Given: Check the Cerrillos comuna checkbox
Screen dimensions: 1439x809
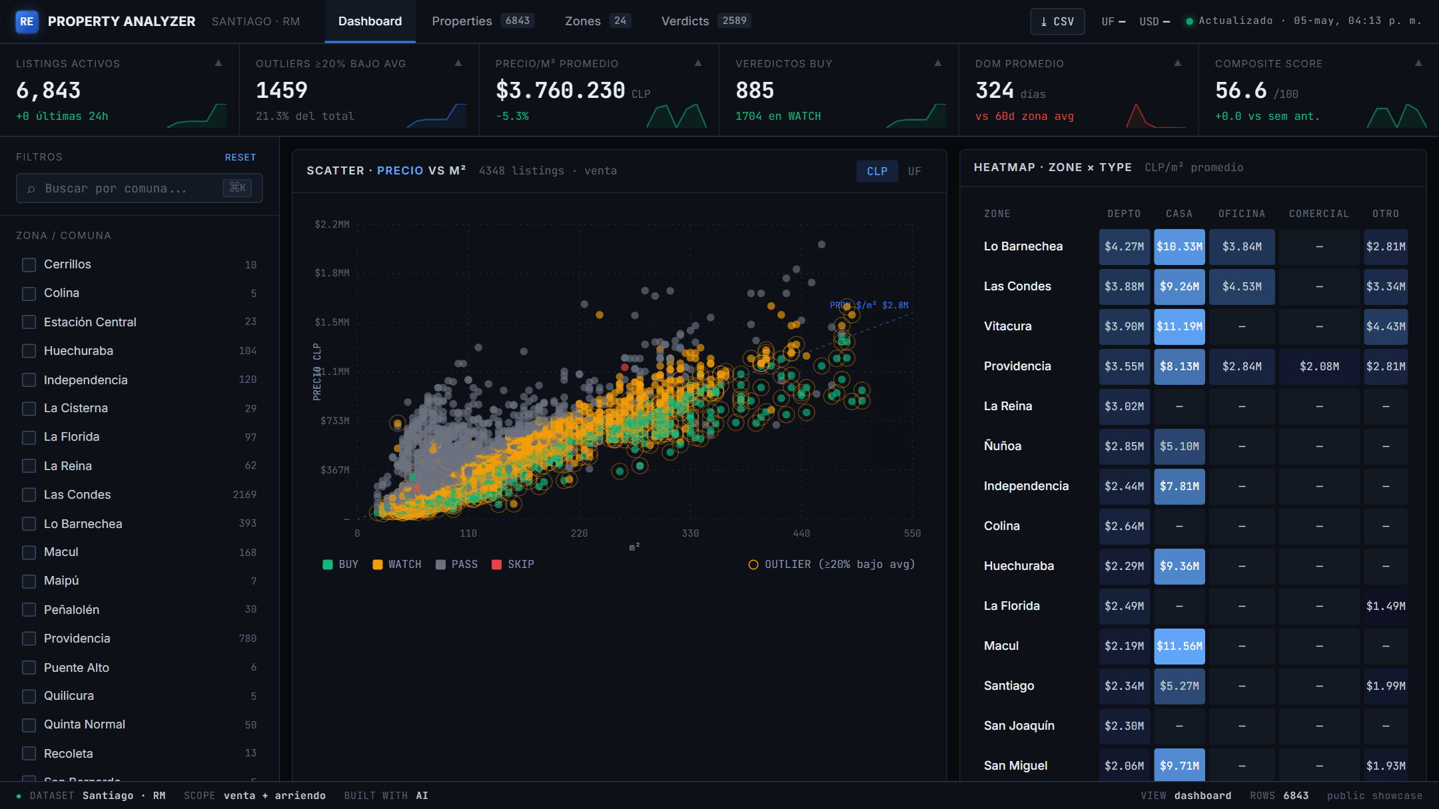Looking at the screenshot, I should pos(29,265).
